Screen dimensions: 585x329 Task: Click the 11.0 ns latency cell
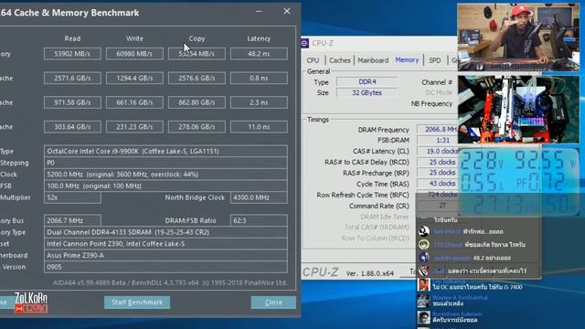click(x=259, y=127)
